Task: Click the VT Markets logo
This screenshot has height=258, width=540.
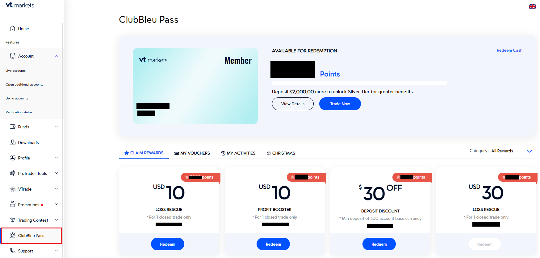Action: coord(20,5)
